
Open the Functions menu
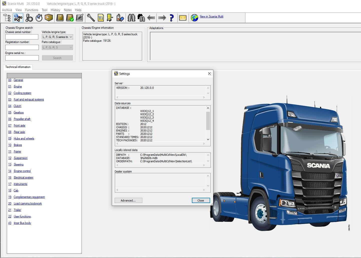(32, 10)
